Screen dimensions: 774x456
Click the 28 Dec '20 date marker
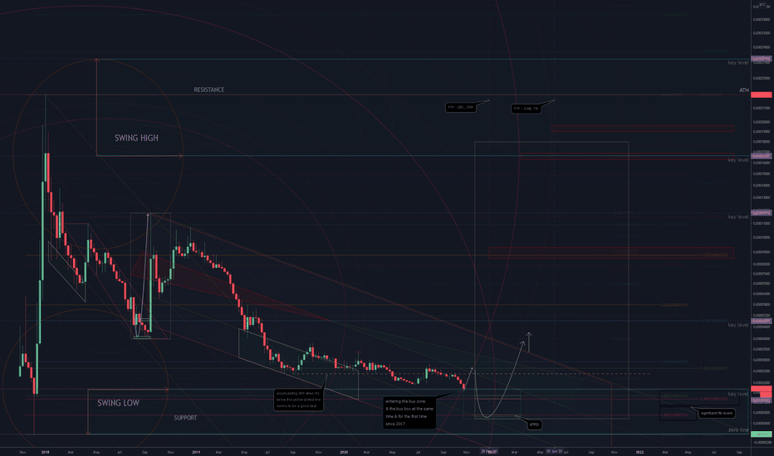pos(488,451)
